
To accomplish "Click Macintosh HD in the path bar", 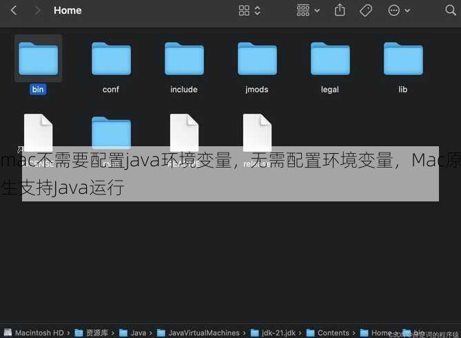I will click(x=33, y=332).
